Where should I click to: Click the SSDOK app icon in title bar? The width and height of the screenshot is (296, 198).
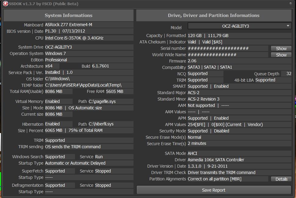pyautogui.click(x=5, y=4)
